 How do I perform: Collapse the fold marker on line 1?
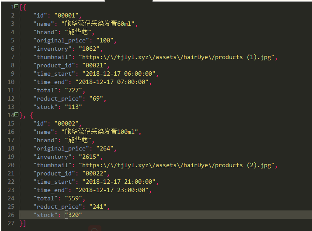[x=17, y=7]
